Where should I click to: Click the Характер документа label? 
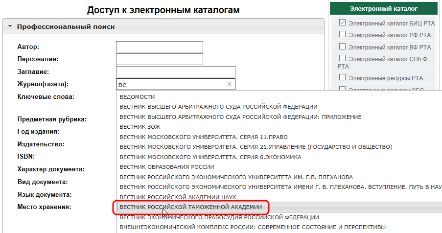coord(51,169)
